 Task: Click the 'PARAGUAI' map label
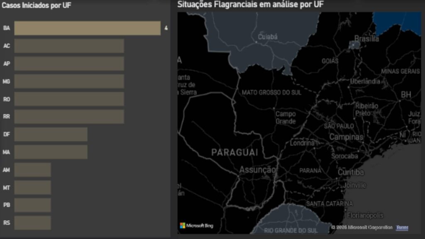(x=235, y=153)
